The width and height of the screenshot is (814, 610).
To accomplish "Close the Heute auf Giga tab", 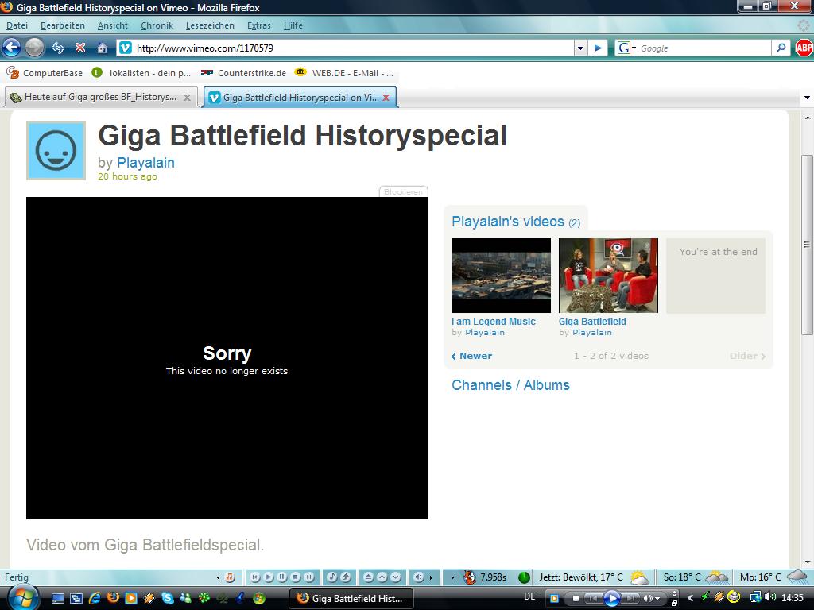I will tap(187, 98).
